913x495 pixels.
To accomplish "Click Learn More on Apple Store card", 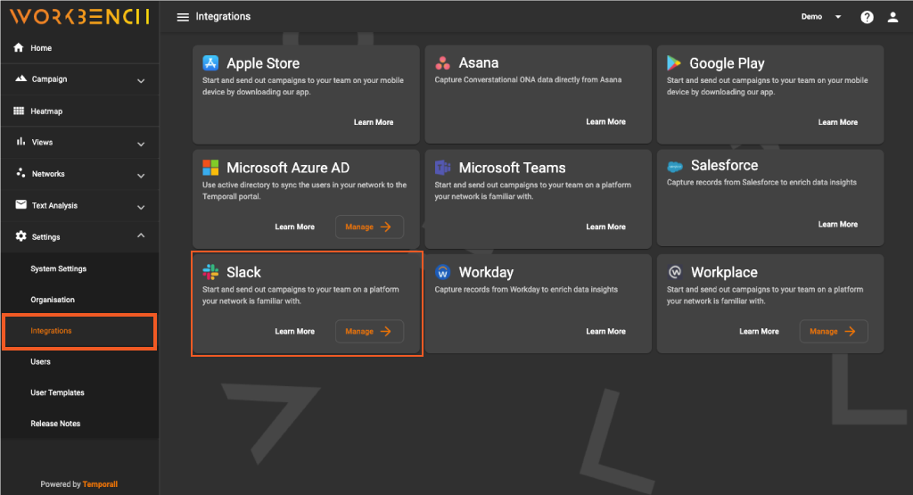I will pos(374,122).
